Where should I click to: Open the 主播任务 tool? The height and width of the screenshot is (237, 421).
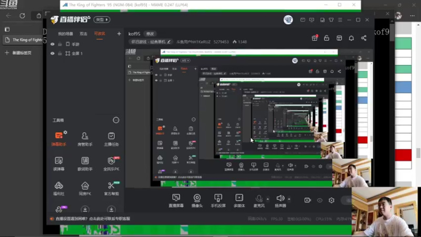point(111,139)
